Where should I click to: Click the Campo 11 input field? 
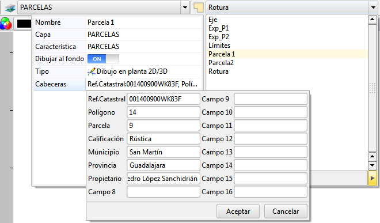271,126
